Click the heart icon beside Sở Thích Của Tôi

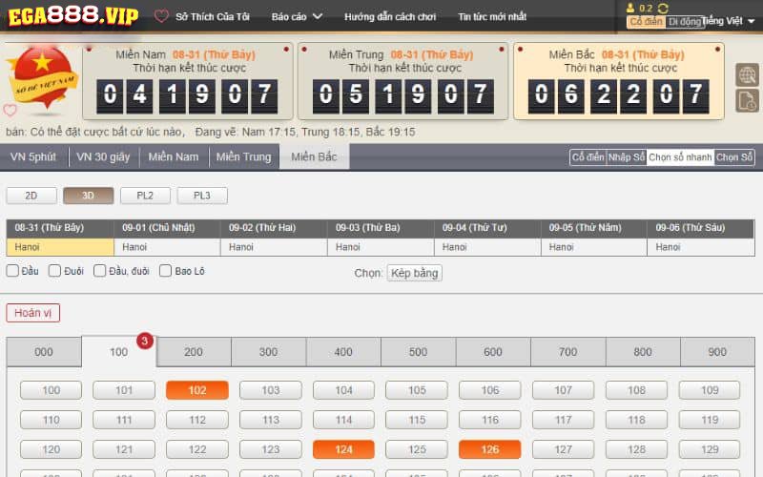coord(161,16)
